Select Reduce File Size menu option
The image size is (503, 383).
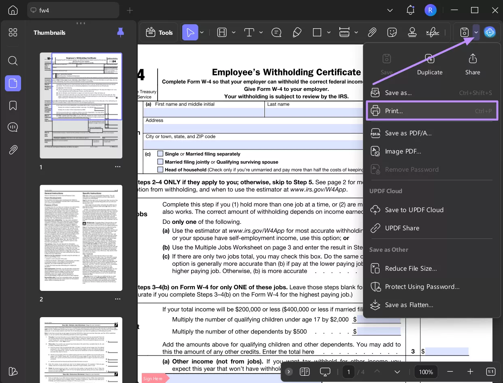click(411, 268)
